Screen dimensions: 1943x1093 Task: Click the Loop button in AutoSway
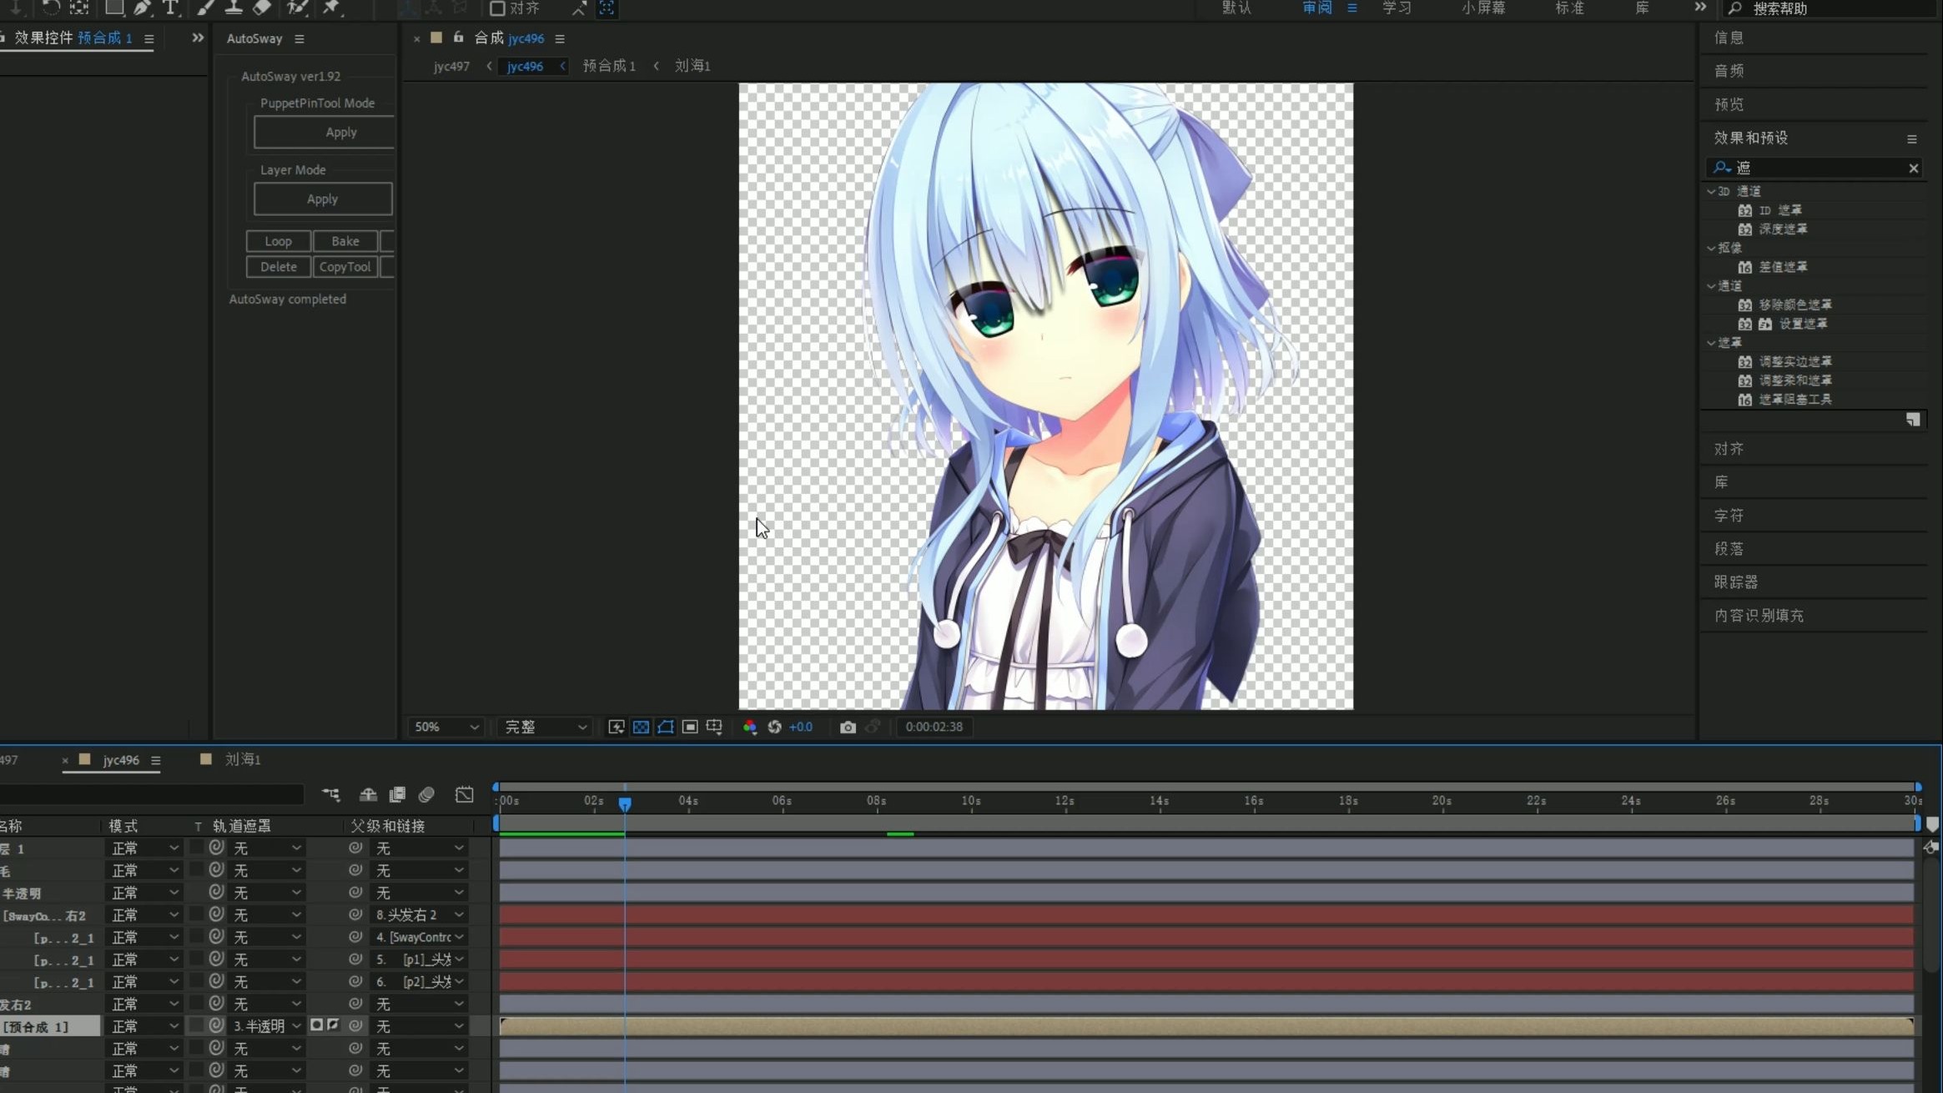tap(279, 241)
